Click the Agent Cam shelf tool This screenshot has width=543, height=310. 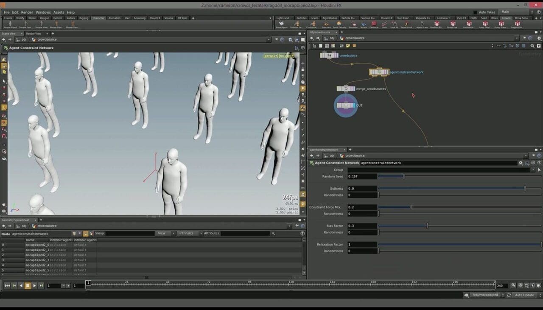click(x=422, y=25)
